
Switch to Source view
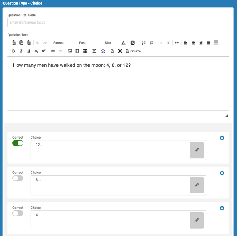(x=133, y=51)
